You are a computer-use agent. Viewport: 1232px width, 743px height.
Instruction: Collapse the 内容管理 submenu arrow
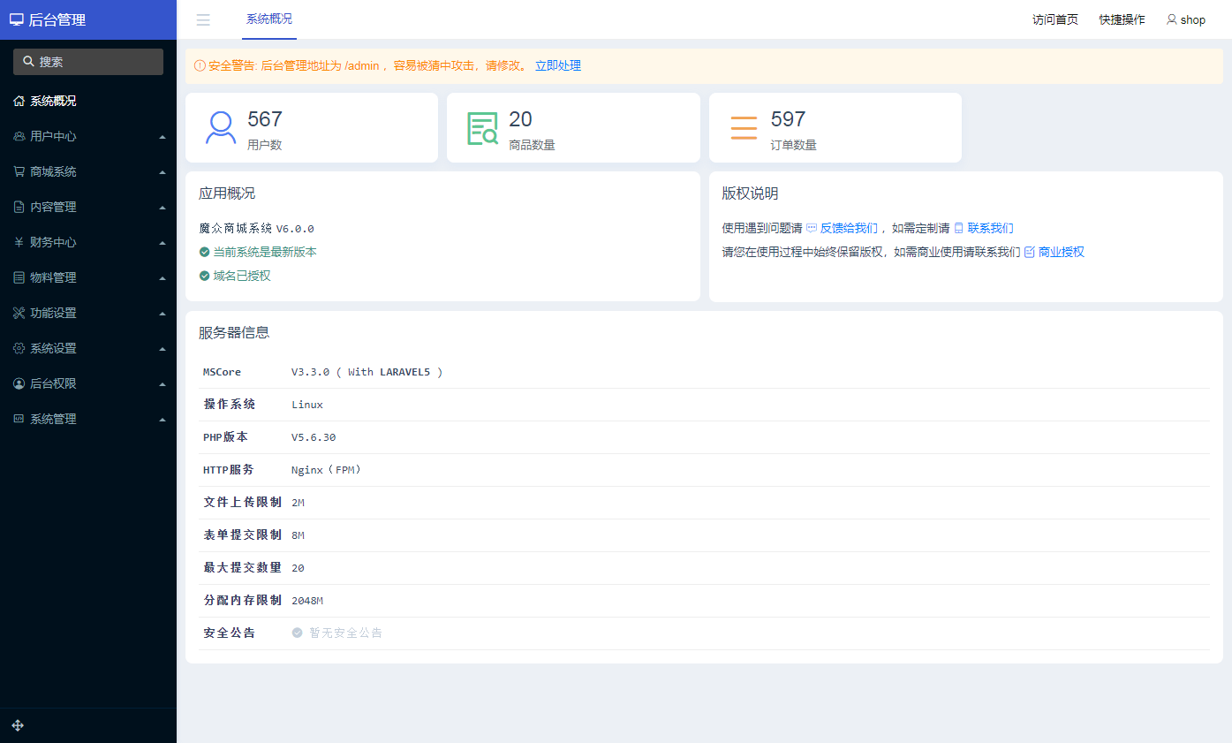[162, 207]
